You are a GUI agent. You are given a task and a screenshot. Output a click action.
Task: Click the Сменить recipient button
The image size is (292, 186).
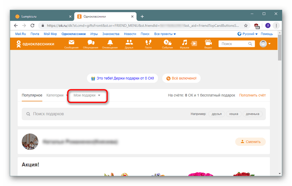click(x=251, y=142)
